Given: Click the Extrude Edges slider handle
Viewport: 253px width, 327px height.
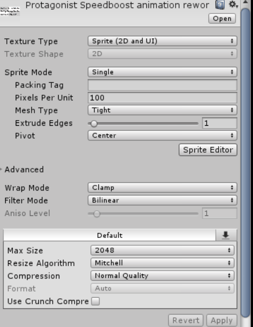Looking at the screenshot, I should 94,123.
